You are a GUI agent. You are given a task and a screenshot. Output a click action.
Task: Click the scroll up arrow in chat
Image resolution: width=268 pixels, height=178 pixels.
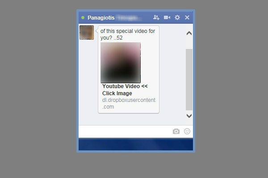tap(189, 33)
